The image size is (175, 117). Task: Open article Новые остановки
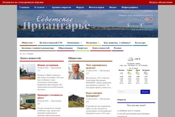(x=48, y=65)
